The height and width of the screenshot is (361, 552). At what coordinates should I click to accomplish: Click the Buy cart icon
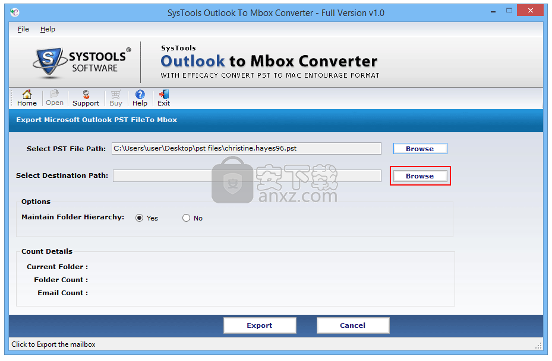tap(115, 98)
